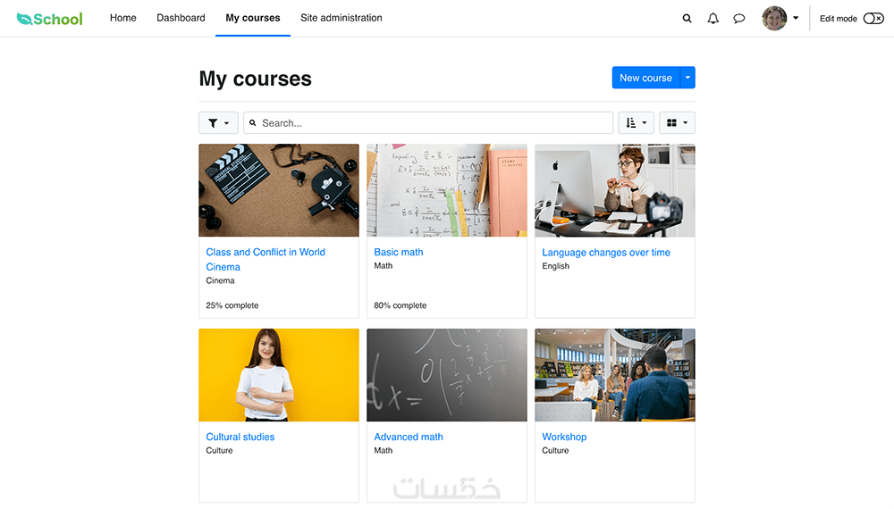Screen dimensions: 894x509
Task: Expand the user menu arrow
Action: click(796, 18)
